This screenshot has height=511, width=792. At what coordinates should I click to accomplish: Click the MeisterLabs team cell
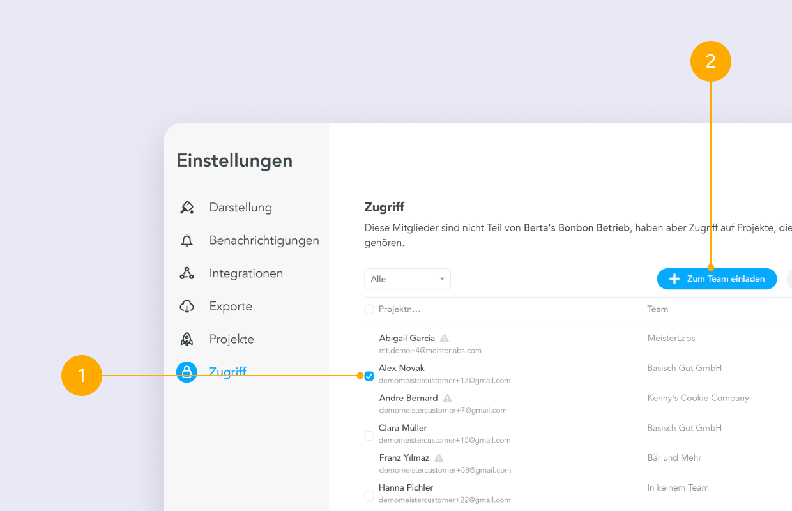pos(671,338)
